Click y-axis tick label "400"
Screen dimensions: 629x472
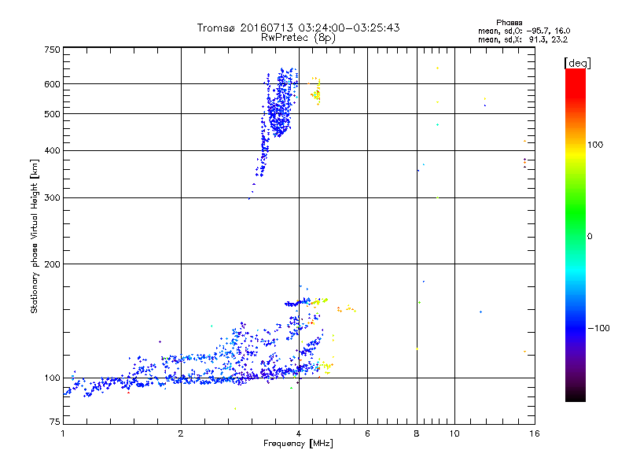click(x=52, y=151)
